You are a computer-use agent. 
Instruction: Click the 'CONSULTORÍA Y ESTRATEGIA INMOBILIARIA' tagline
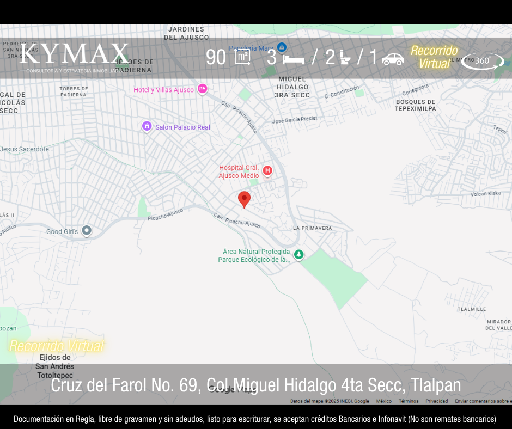point(74,71)
